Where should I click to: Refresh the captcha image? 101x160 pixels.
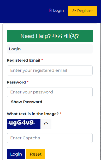pyautogui.click(x=46, y=124)
